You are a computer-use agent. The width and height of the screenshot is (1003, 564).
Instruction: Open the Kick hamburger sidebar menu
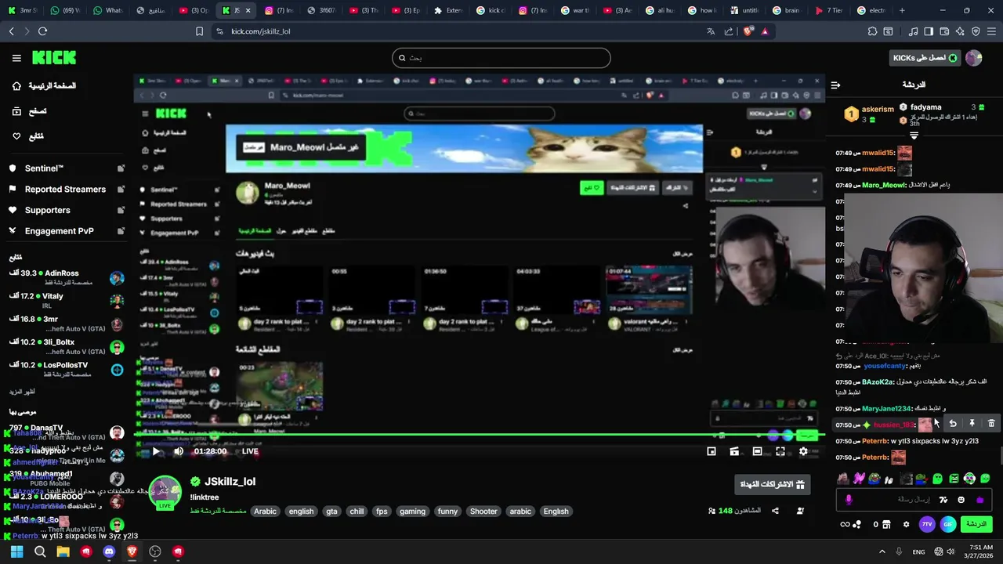point(16,58)
